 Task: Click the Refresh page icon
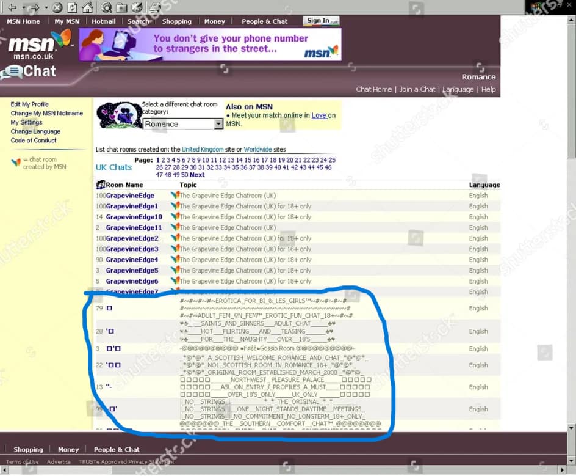pos(72,7)
